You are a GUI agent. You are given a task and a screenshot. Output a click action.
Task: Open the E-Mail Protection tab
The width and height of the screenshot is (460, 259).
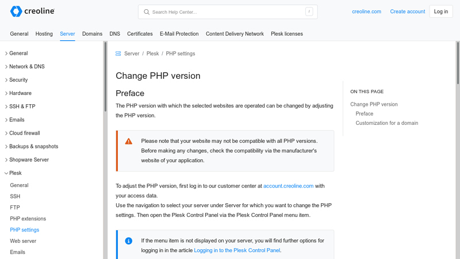(179, 34)
